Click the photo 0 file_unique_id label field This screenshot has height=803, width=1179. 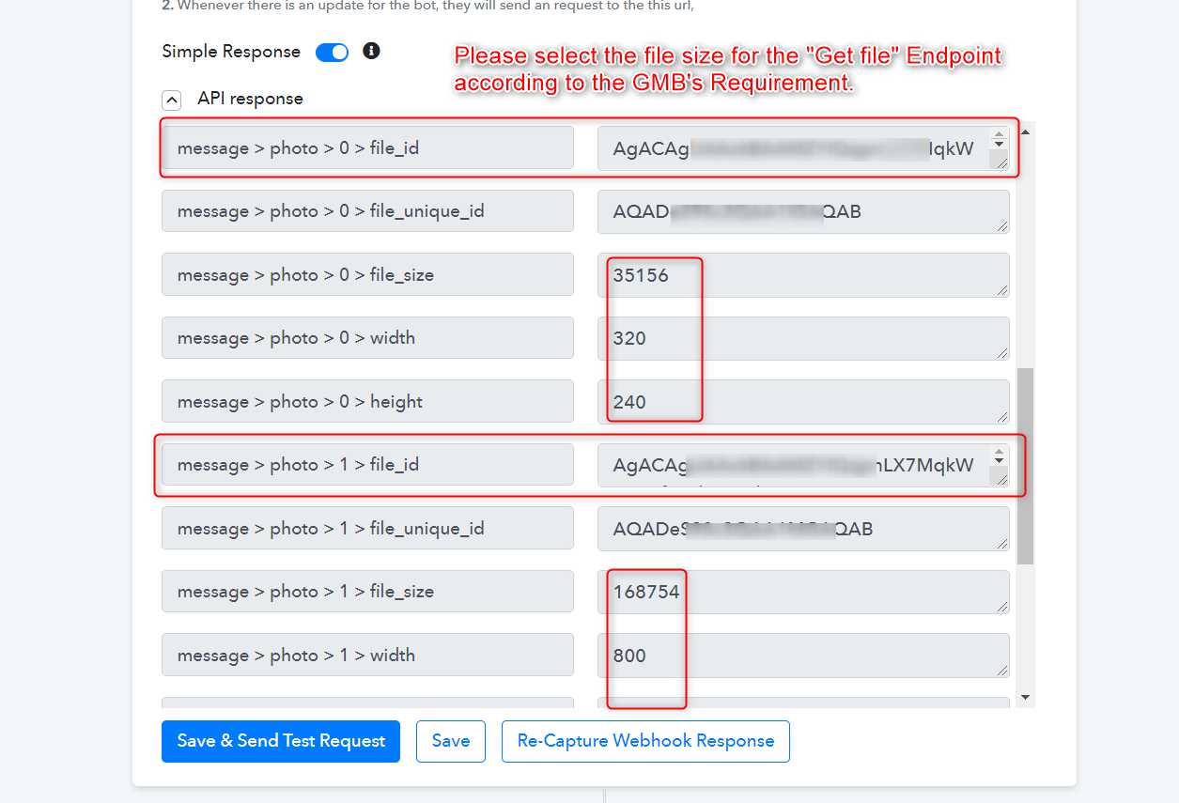pyautogui.click(x=367, y=211)
